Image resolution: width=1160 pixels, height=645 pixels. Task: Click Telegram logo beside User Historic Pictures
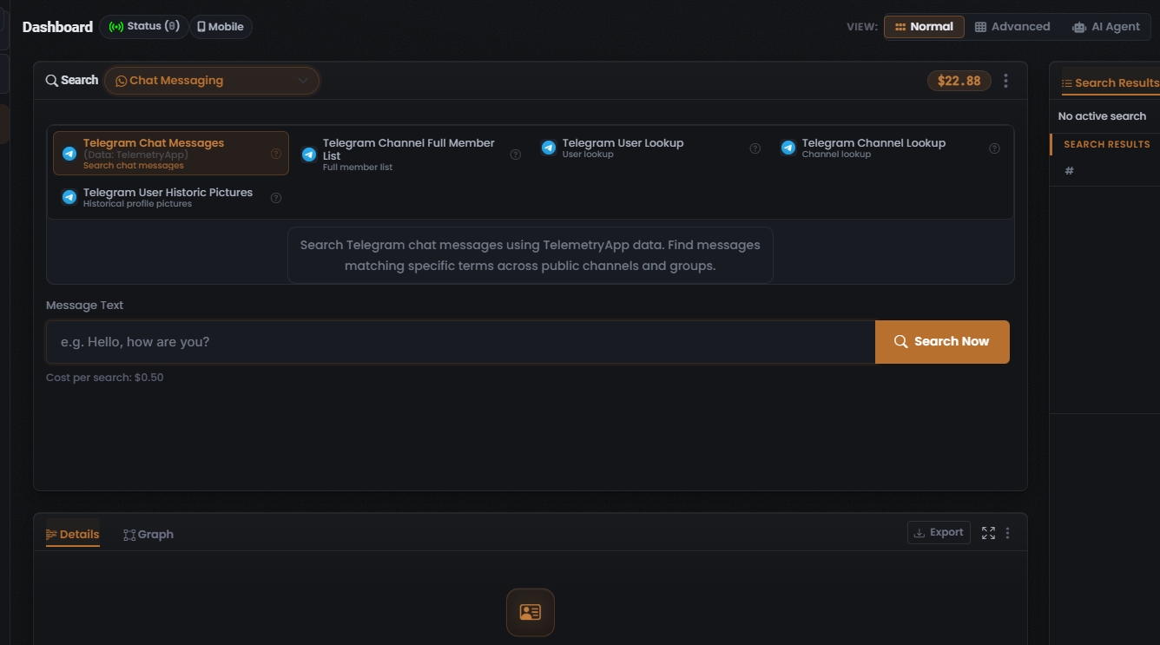coord(69,197)
